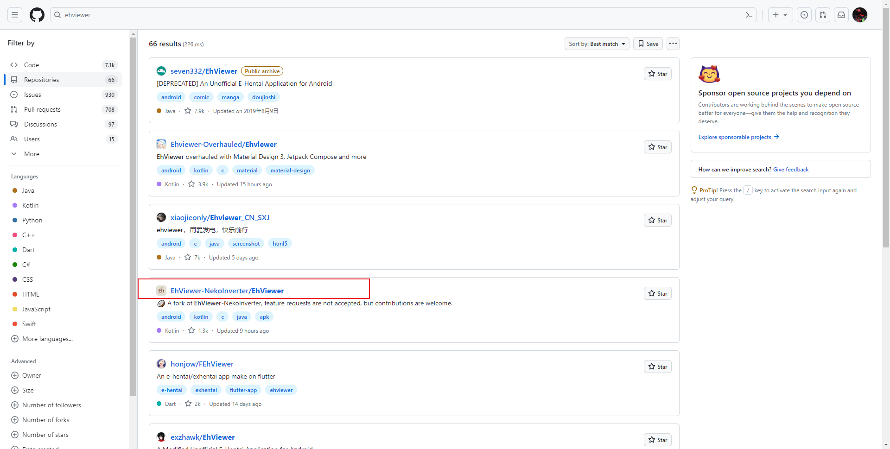Image resolution: width=890 pixels, height=449 pixels.
Task: Star exzhawk/EhViewer repository
Action: (x=658, y=440)
